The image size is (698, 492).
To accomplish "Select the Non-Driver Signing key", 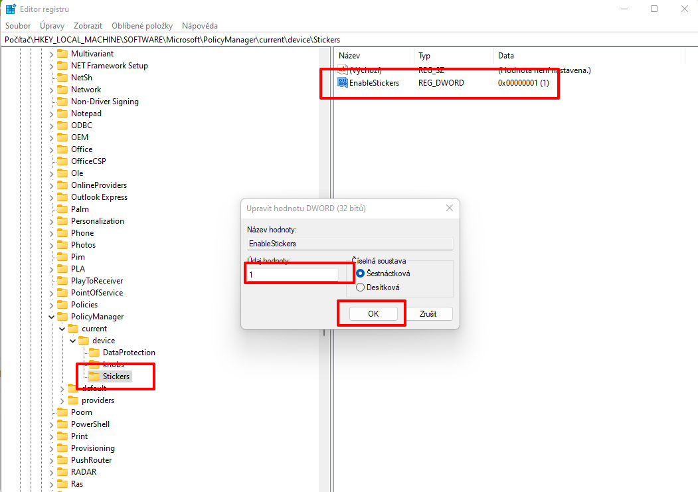I will (x=105, y=102).
